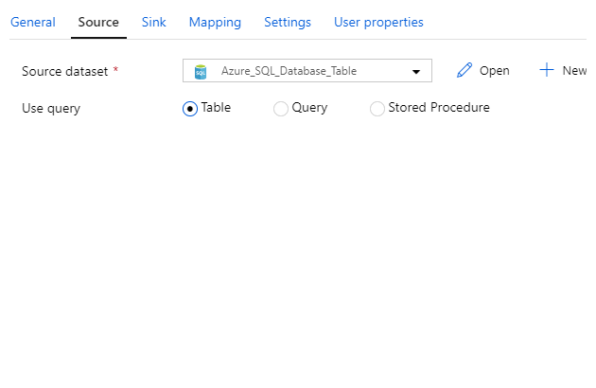Image resolution: width=596 pixels, height=388 pixels.
Task: Click the pencil icon beside Open
Action: click(x=465, y=71)
